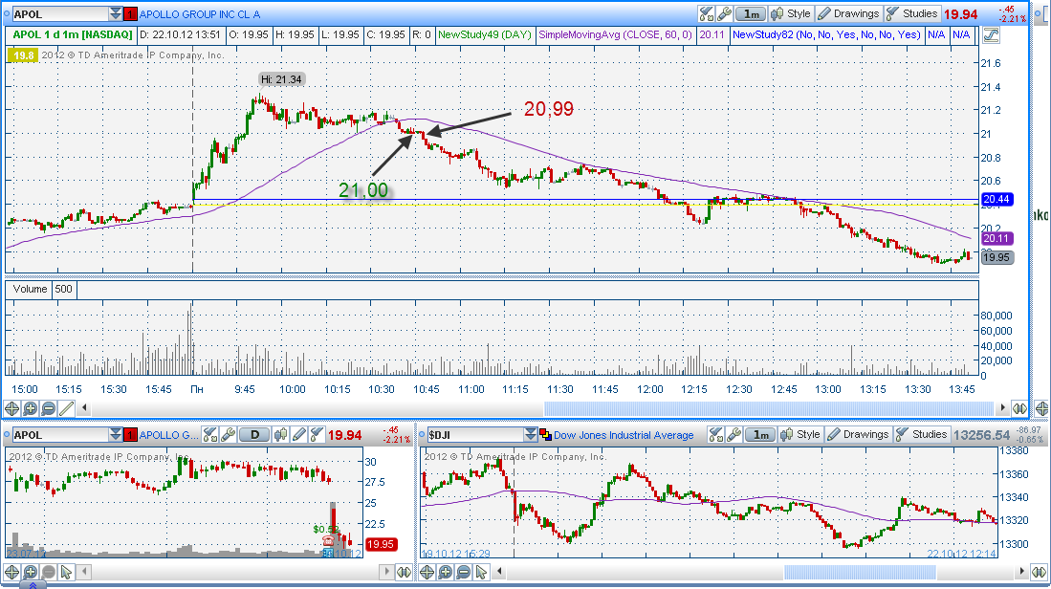Open chart settings wrench in main chart header

(x=724, y=14)
